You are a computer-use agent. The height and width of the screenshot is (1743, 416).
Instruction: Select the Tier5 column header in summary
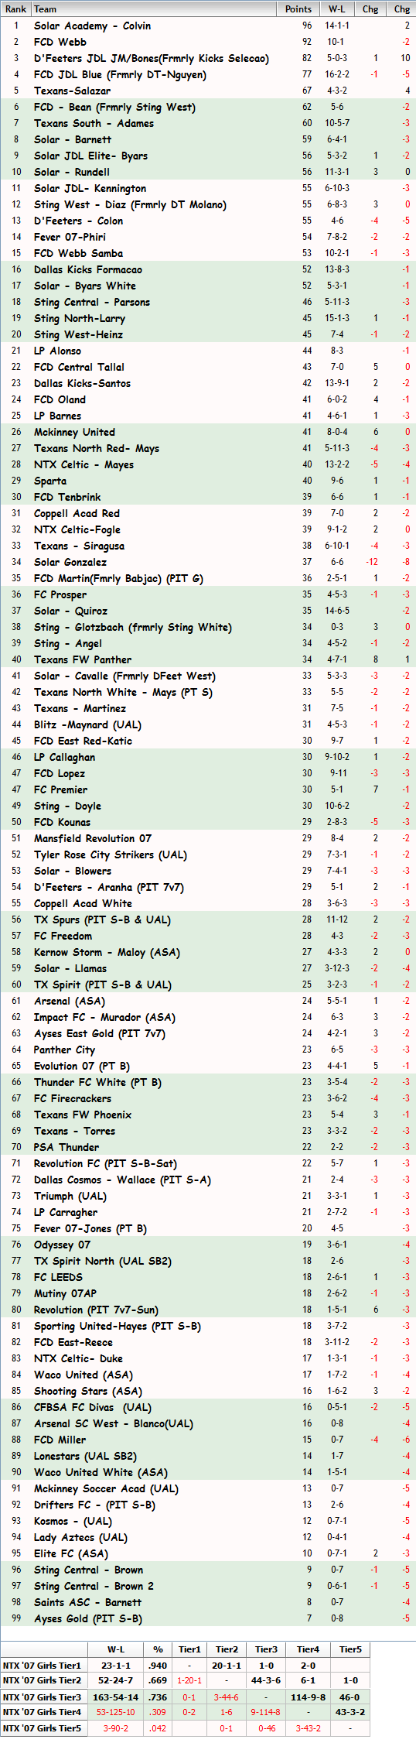[x=350, y=1649]
